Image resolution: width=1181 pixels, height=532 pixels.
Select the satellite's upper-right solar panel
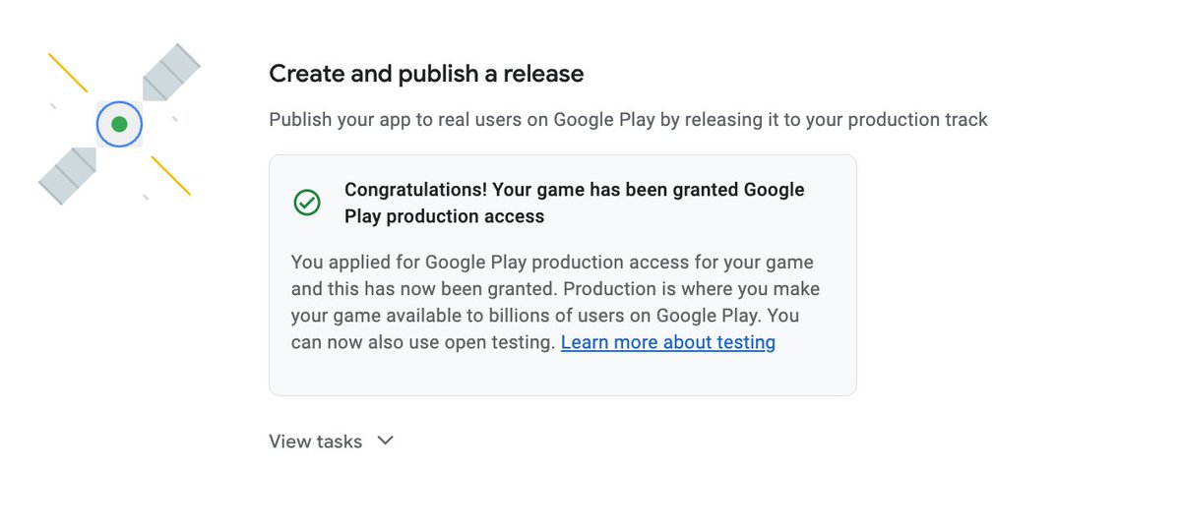(x=171, y=72)
